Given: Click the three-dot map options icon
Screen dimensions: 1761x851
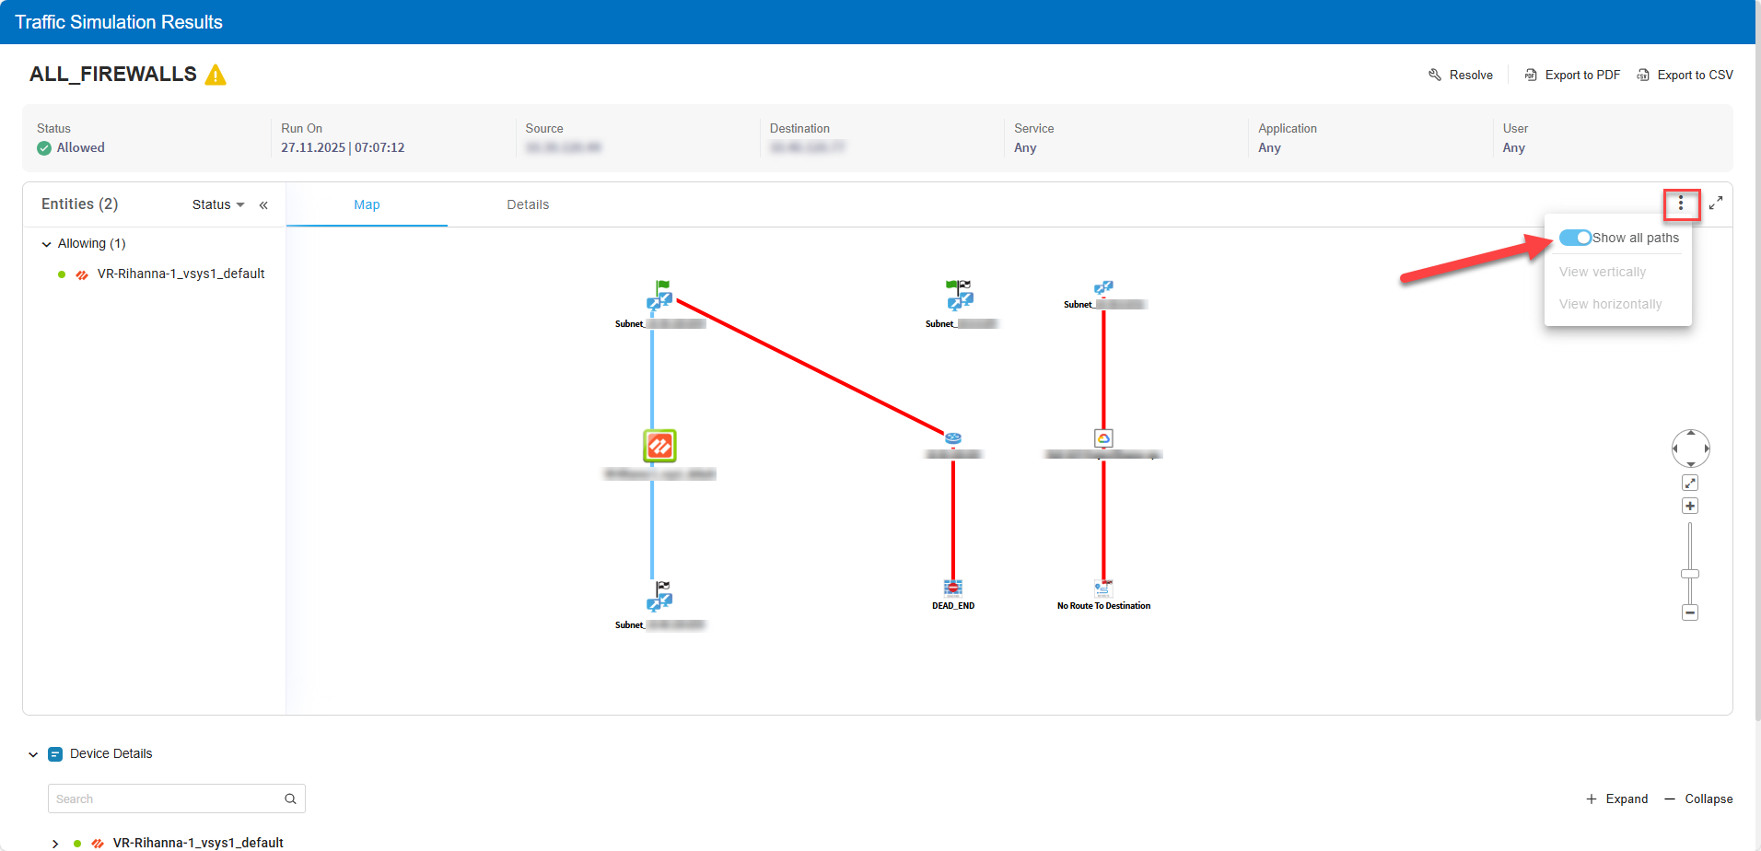Looking at the screenshot, I should point(1681,204).
